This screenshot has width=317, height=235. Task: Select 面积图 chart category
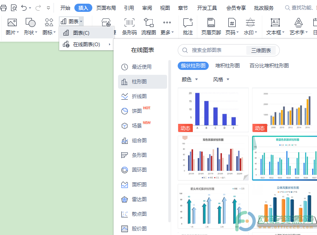(x=143, y=184)
